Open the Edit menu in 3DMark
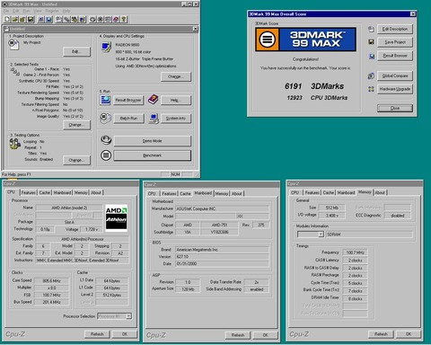This screenshot has width=431, height=345. 15,11
